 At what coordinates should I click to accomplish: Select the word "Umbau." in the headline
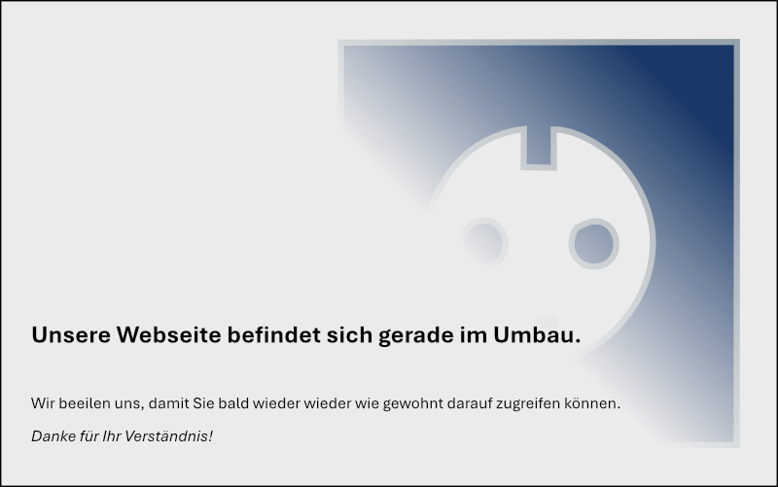(x=537, y=334)
